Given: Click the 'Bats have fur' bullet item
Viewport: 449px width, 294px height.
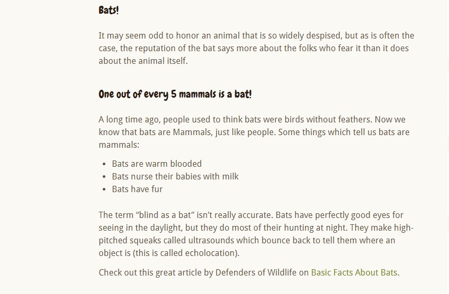Looking at the screenshot, I should click(137, 189).
